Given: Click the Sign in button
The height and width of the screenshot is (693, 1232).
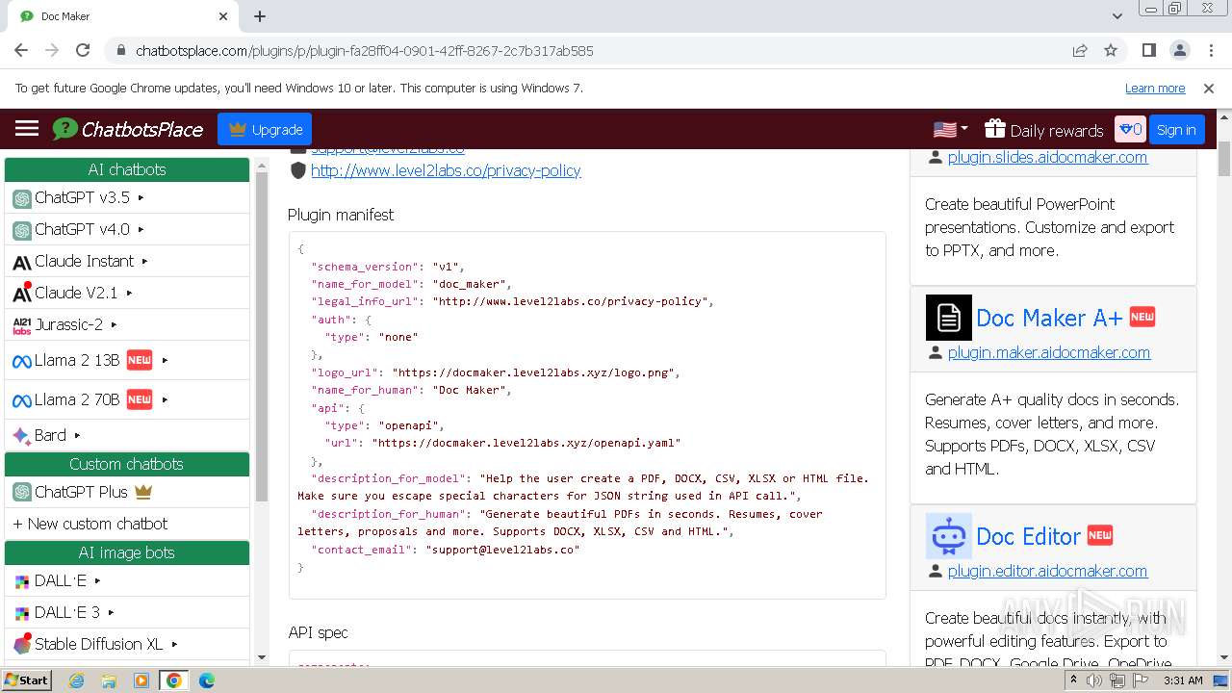Looking at the screenshot, I should pyautogui.click(x=1176, y=130).
